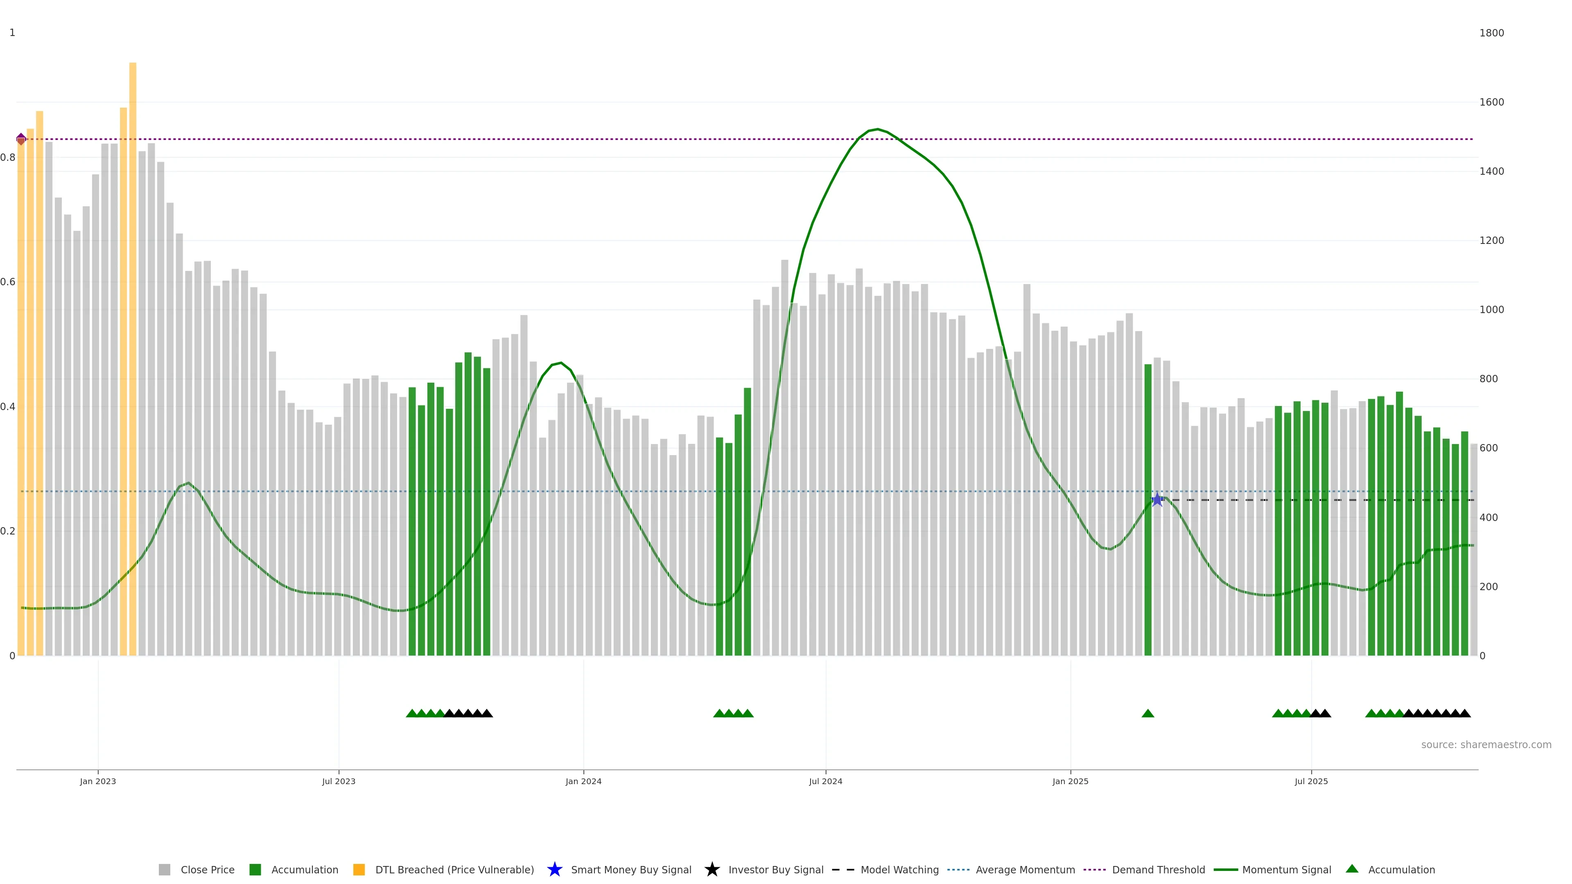Click the green triangle Accumulation legend icon

click(1352, 869)
